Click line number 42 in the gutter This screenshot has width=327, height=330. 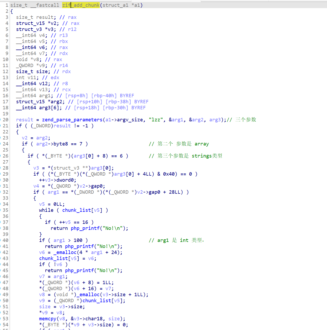click(x=6, y=252)
